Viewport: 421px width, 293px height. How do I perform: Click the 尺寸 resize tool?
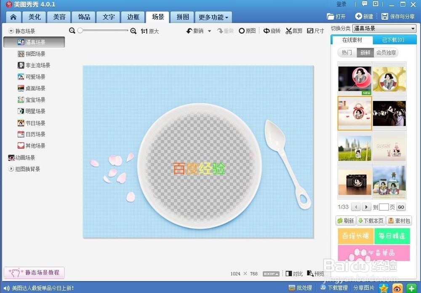(x=315, y=31)
